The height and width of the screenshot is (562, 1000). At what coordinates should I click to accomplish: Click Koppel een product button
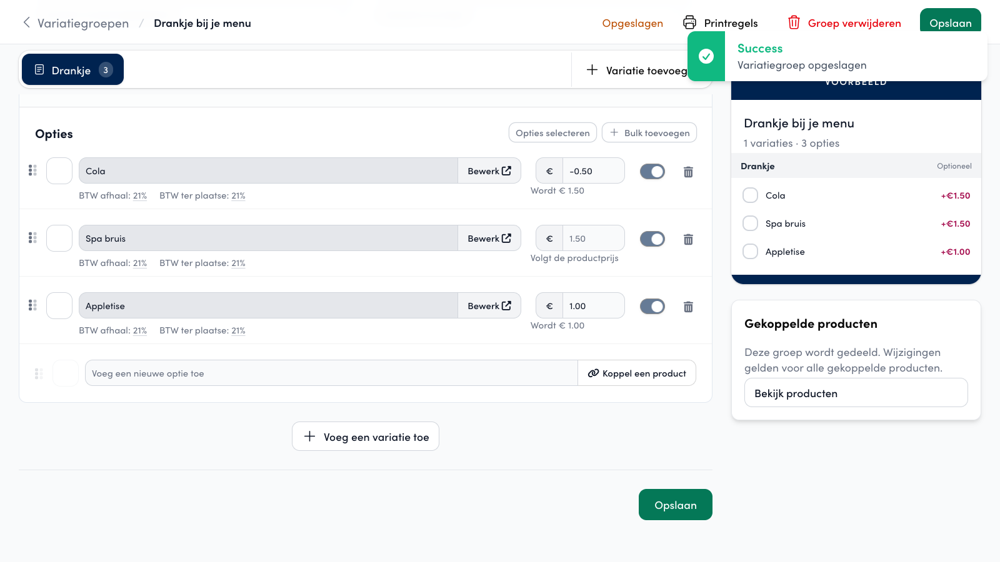(637, 373)
